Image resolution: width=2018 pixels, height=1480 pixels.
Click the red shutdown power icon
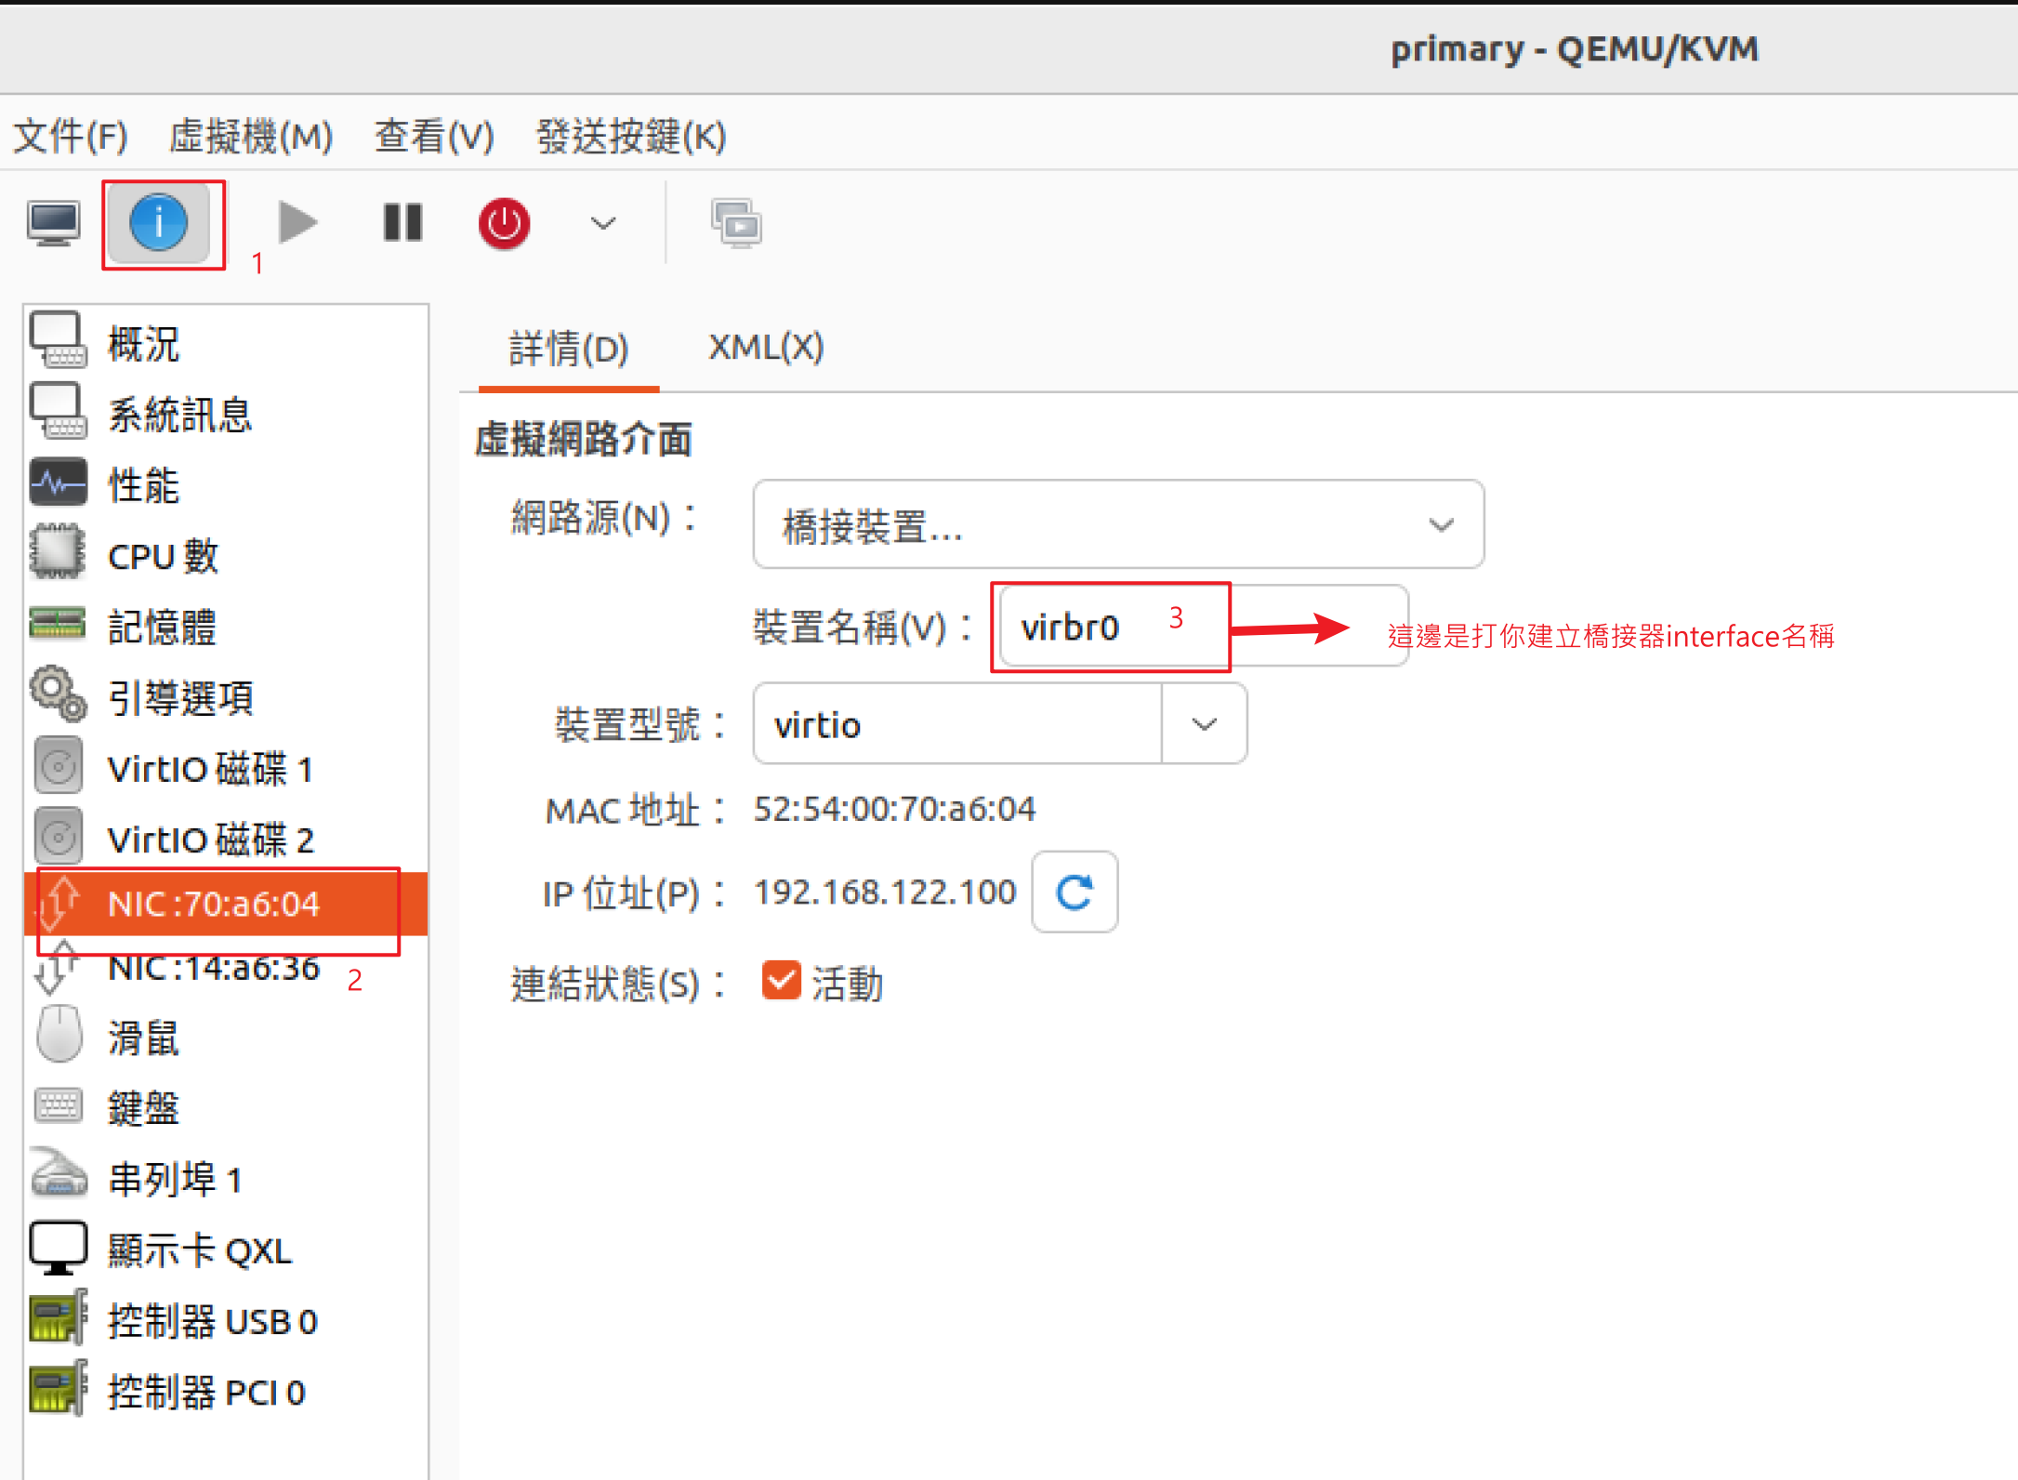coord(504,223)
